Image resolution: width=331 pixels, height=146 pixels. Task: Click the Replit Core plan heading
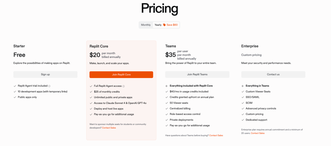point(99,46)
